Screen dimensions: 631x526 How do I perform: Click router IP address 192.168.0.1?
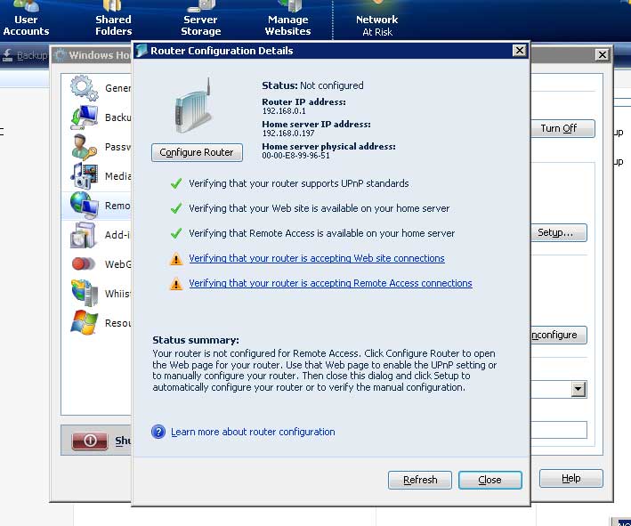284,111
